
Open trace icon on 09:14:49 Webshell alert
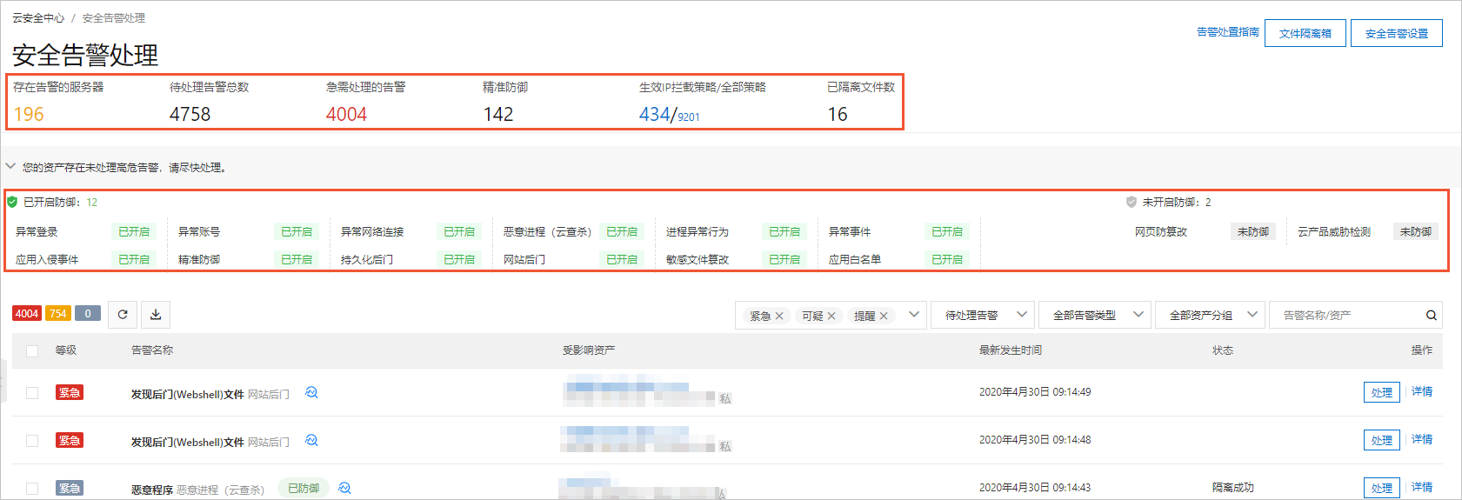pyautogui.click(x=311, y=393)
